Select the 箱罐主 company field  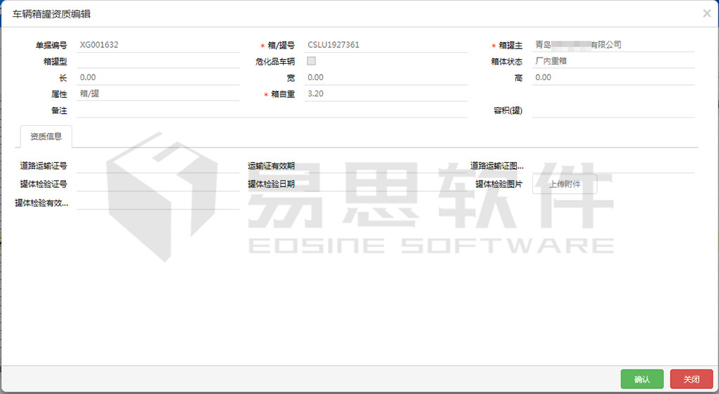(x=613, y=45)
